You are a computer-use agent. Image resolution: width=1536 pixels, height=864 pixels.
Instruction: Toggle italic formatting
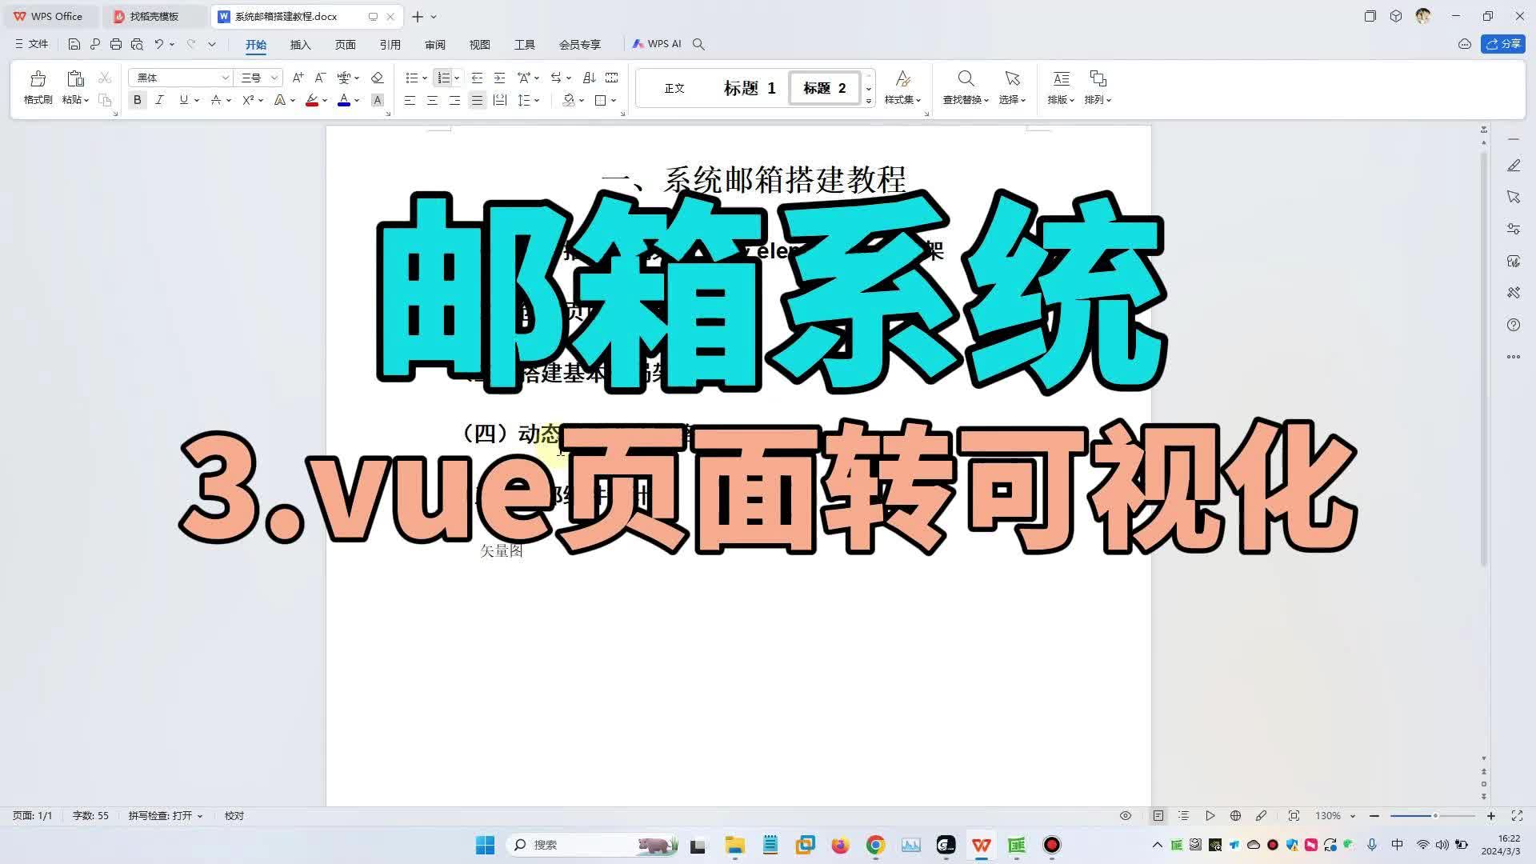click(x=159, y=100)
